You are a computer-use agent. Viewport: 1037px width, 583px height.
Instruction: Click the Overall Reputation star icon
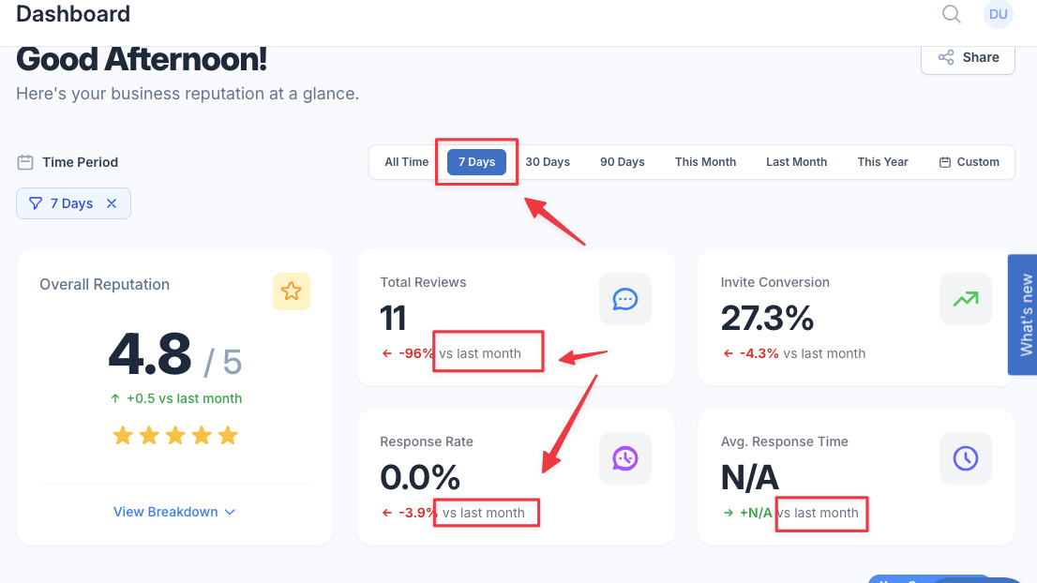coord(291,291)
